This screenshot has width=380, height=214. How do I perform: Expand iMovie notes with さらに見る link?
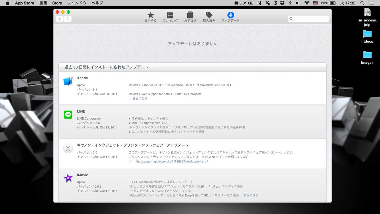click(251, 195)
